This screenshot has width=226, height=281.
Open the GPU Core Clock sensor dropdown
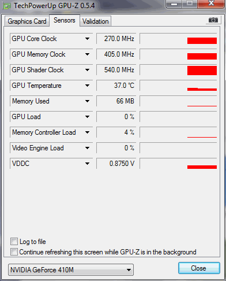(87, 39)
